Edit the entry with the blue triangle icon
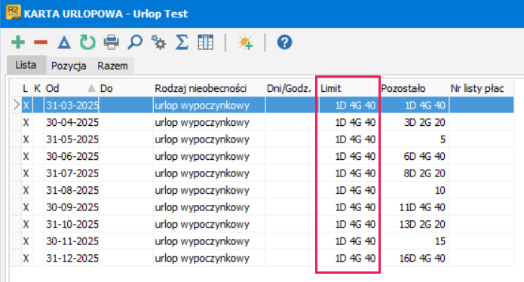The width and height of the screenshot is (524, 282). pos(64,42)
